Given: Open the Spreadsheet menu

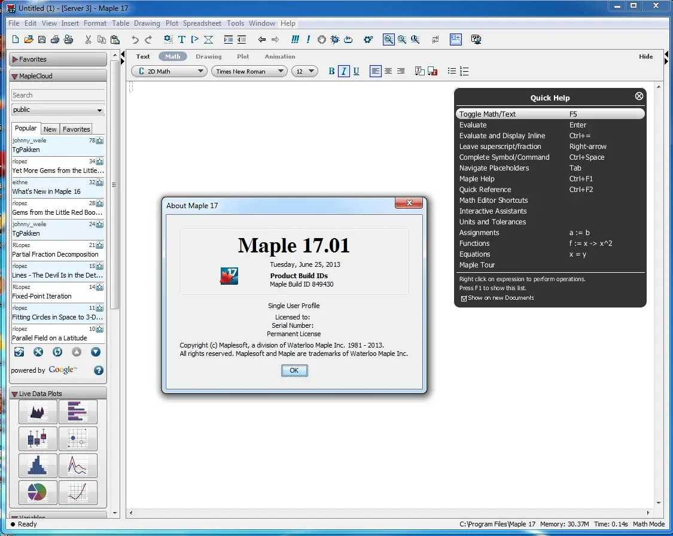Looking at the screenshot, I should [202, 23].
